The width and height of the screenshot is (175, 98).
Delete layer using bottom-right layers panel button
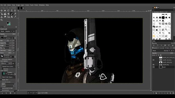173,93
